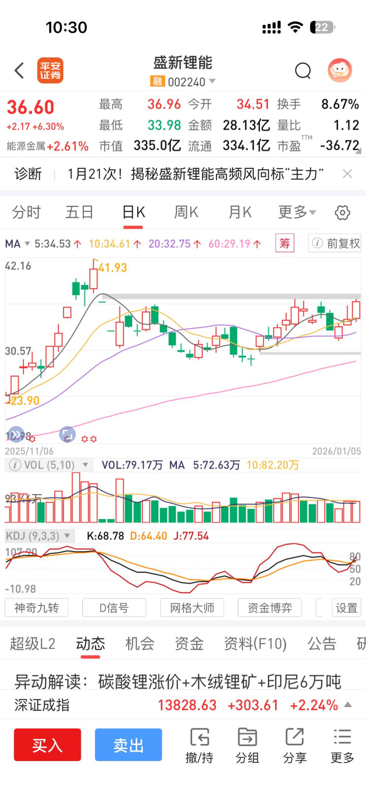This screenshot has width=366, height=793.
Task: Select the 资金博弈 indicator button
Action: [269, 607]
